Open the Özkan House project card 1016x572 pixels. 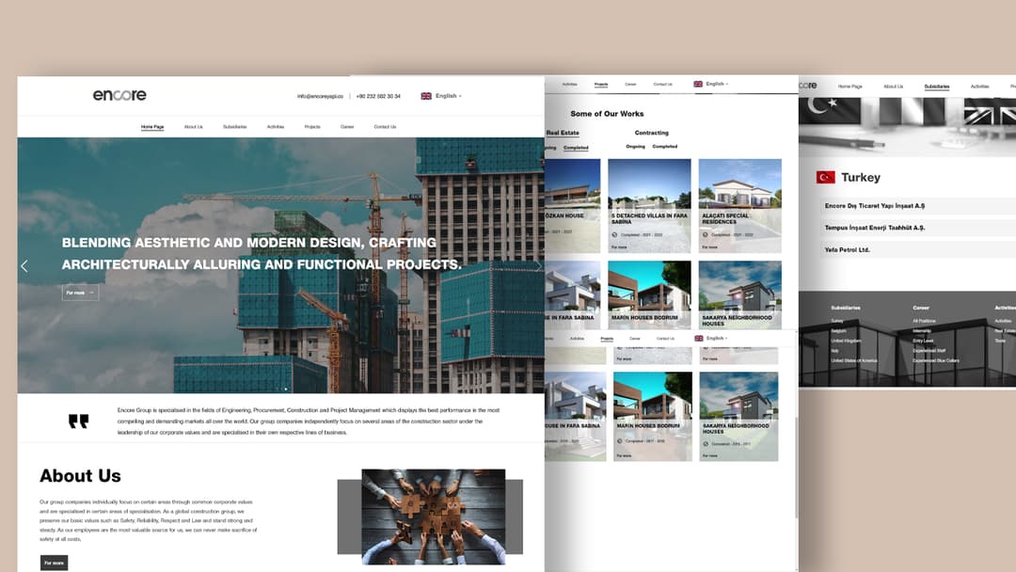573,205
